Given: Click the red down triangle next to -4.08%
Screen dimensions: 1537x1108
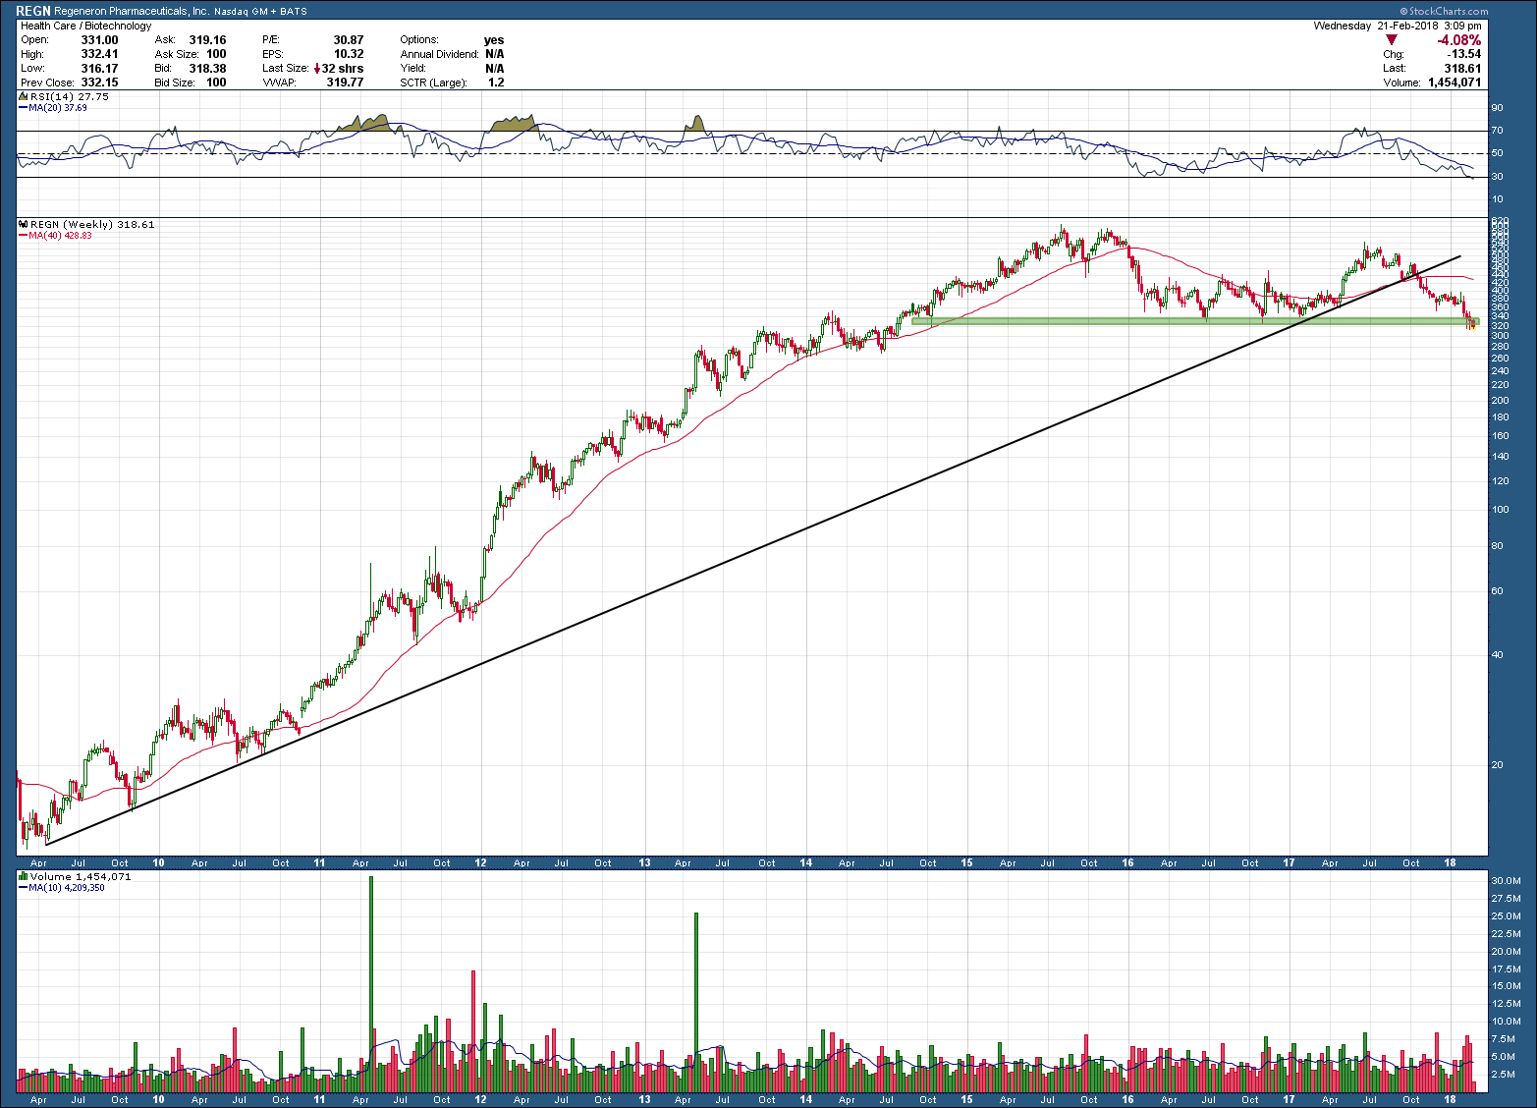Looking at the screenshot, I should coord(1391,40).
